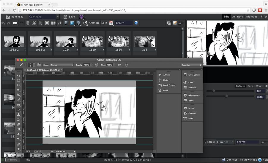Switch to the Animate tab
268x163 pixels.
pyautogui.click(x=237, y=17)
